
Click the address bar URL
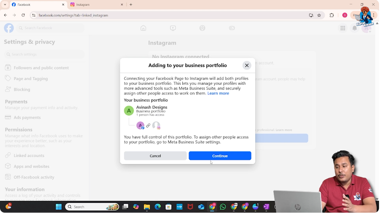coord(73,15)
